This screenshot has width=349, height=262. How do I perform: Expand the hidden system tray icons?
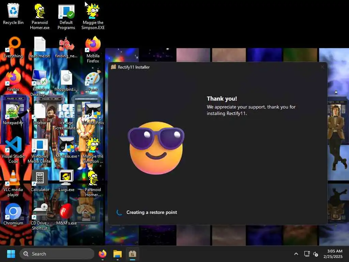point(296,254)
